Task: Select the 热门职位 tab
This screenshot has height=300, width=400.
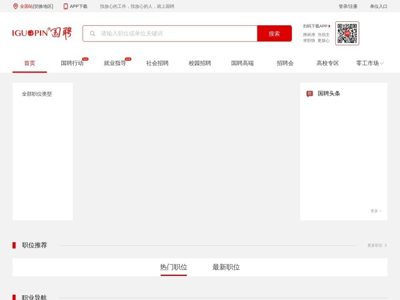Action: tap(173, 267)
